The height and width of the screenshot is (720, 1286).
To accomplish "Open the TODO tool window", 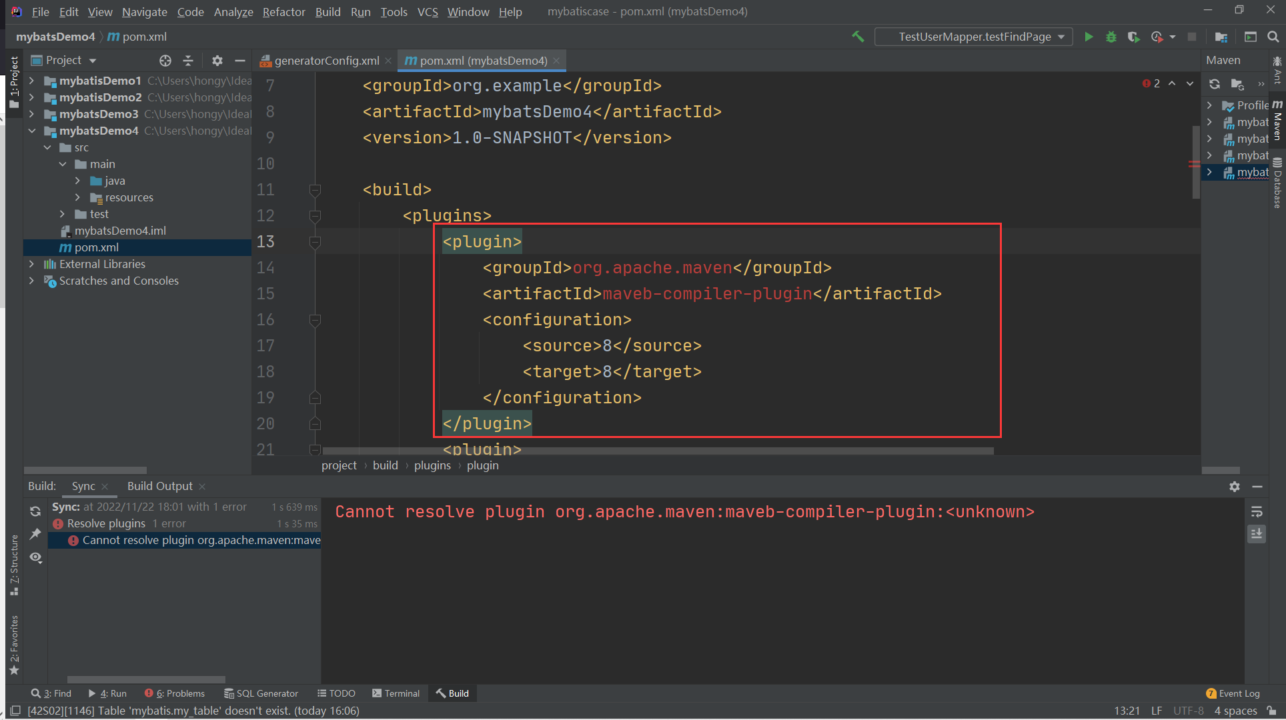I will (x=336, y=693).
